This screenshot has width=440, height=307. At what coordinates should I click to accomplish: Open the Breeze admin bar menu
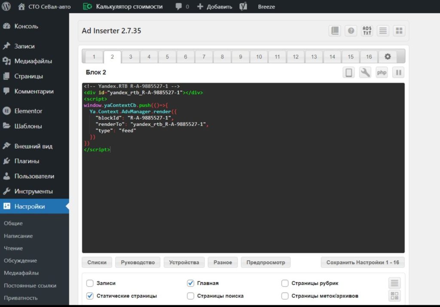(266, 6)
